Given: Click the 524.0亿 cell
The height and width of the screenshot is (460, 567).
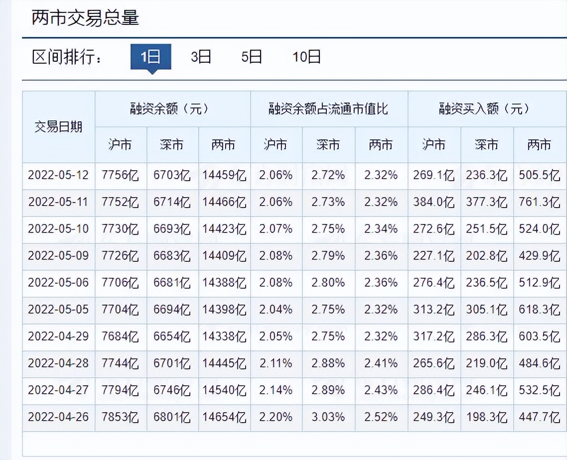Looking at the screenshot, I should (x=540, y=229).
